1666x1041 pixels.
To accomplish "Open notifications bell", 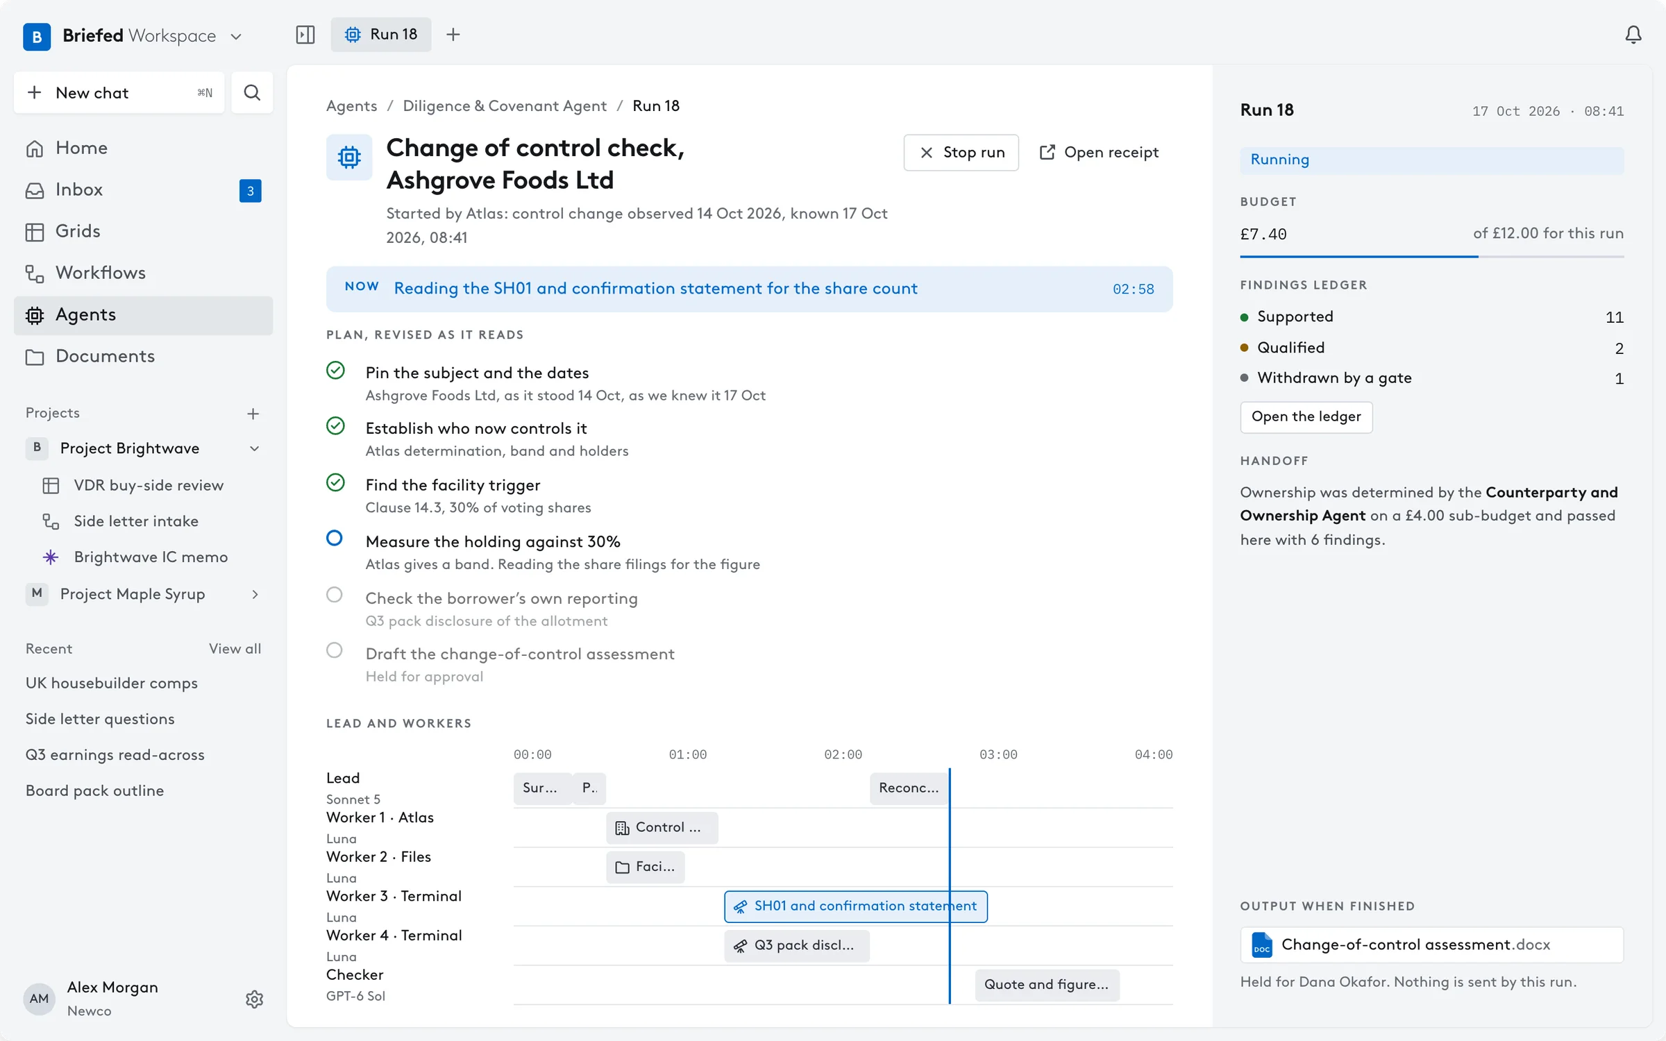I will (x=1633, y=35).
